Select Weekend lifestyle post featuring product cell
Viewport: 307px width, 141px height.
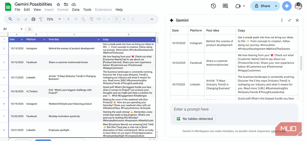pos(74,104)
